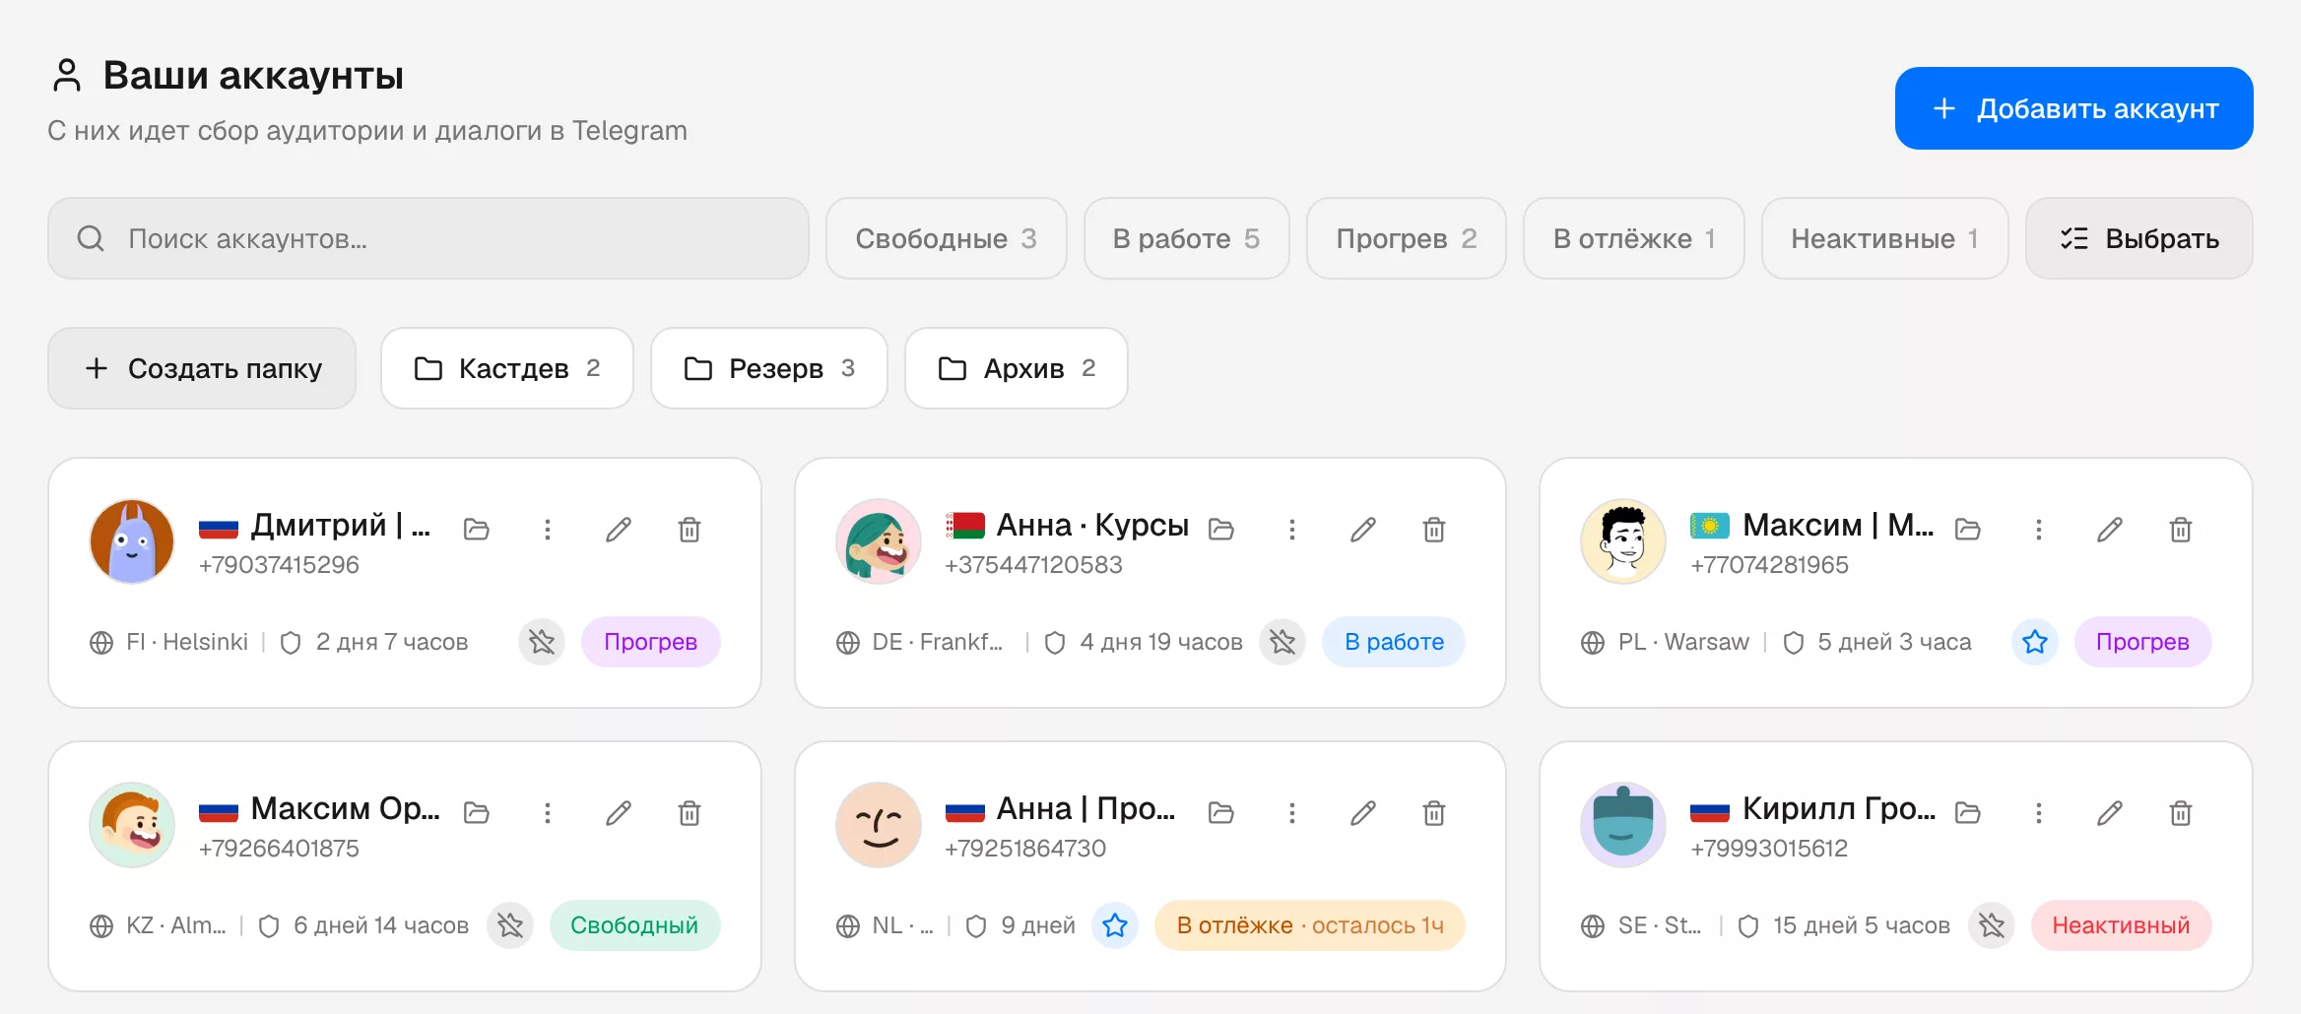2301x1014 pixels.
Task: Move Анна | Про... account to folder
Action: pos(1221,813)
